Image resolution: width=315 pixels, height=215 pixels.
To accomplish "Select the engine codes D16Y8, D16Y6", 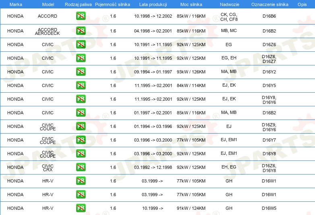I will tap(269, 100).
